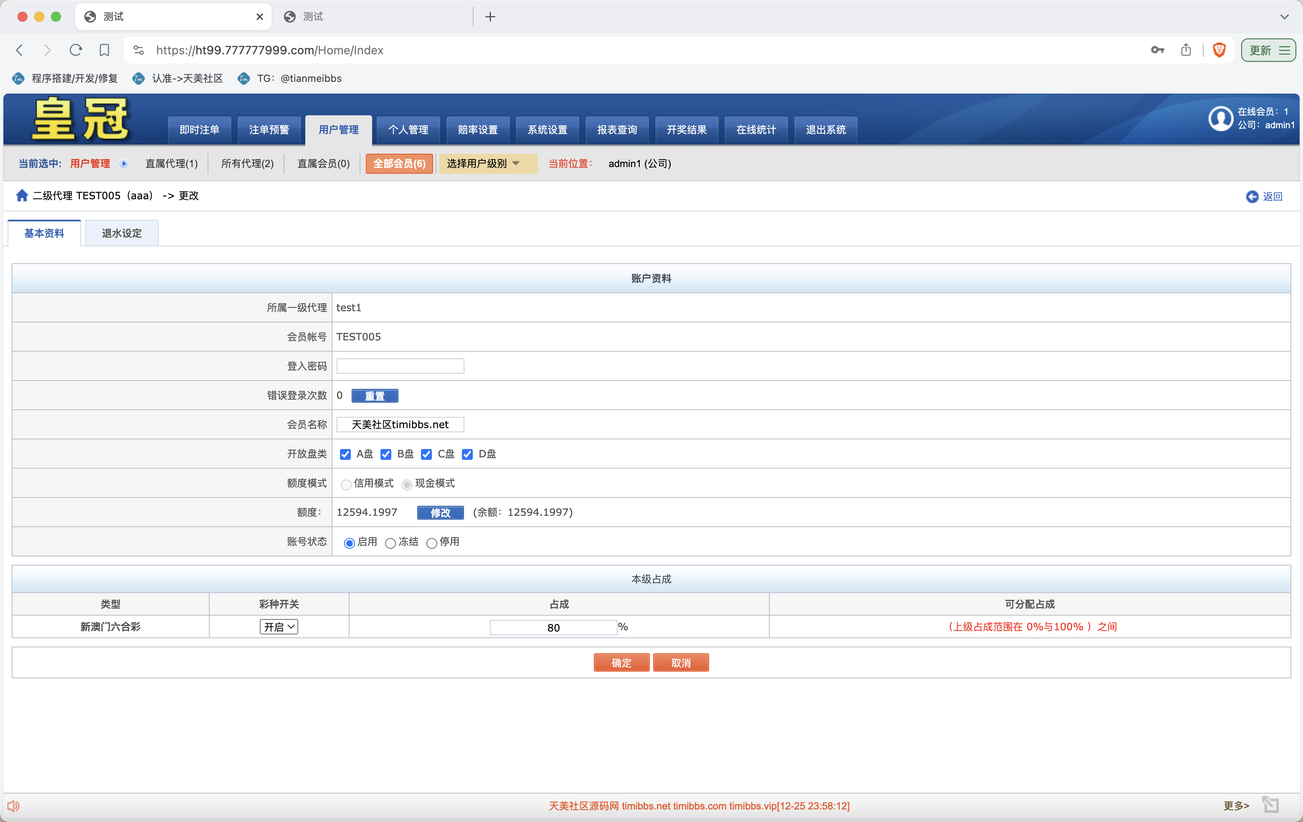Click 修改 额度 edit button
Image resolution: width=1303 pixels, height=822 pixels.
(439, 512)
